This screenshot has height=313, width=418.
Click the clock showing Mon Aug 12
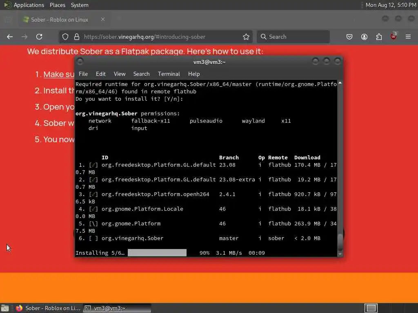(x=391, y=5)
